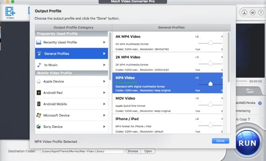This screenshot has width=266, height=161.
Task: Click the profile category list scrollbar
Action: click(x=110, y=56)
